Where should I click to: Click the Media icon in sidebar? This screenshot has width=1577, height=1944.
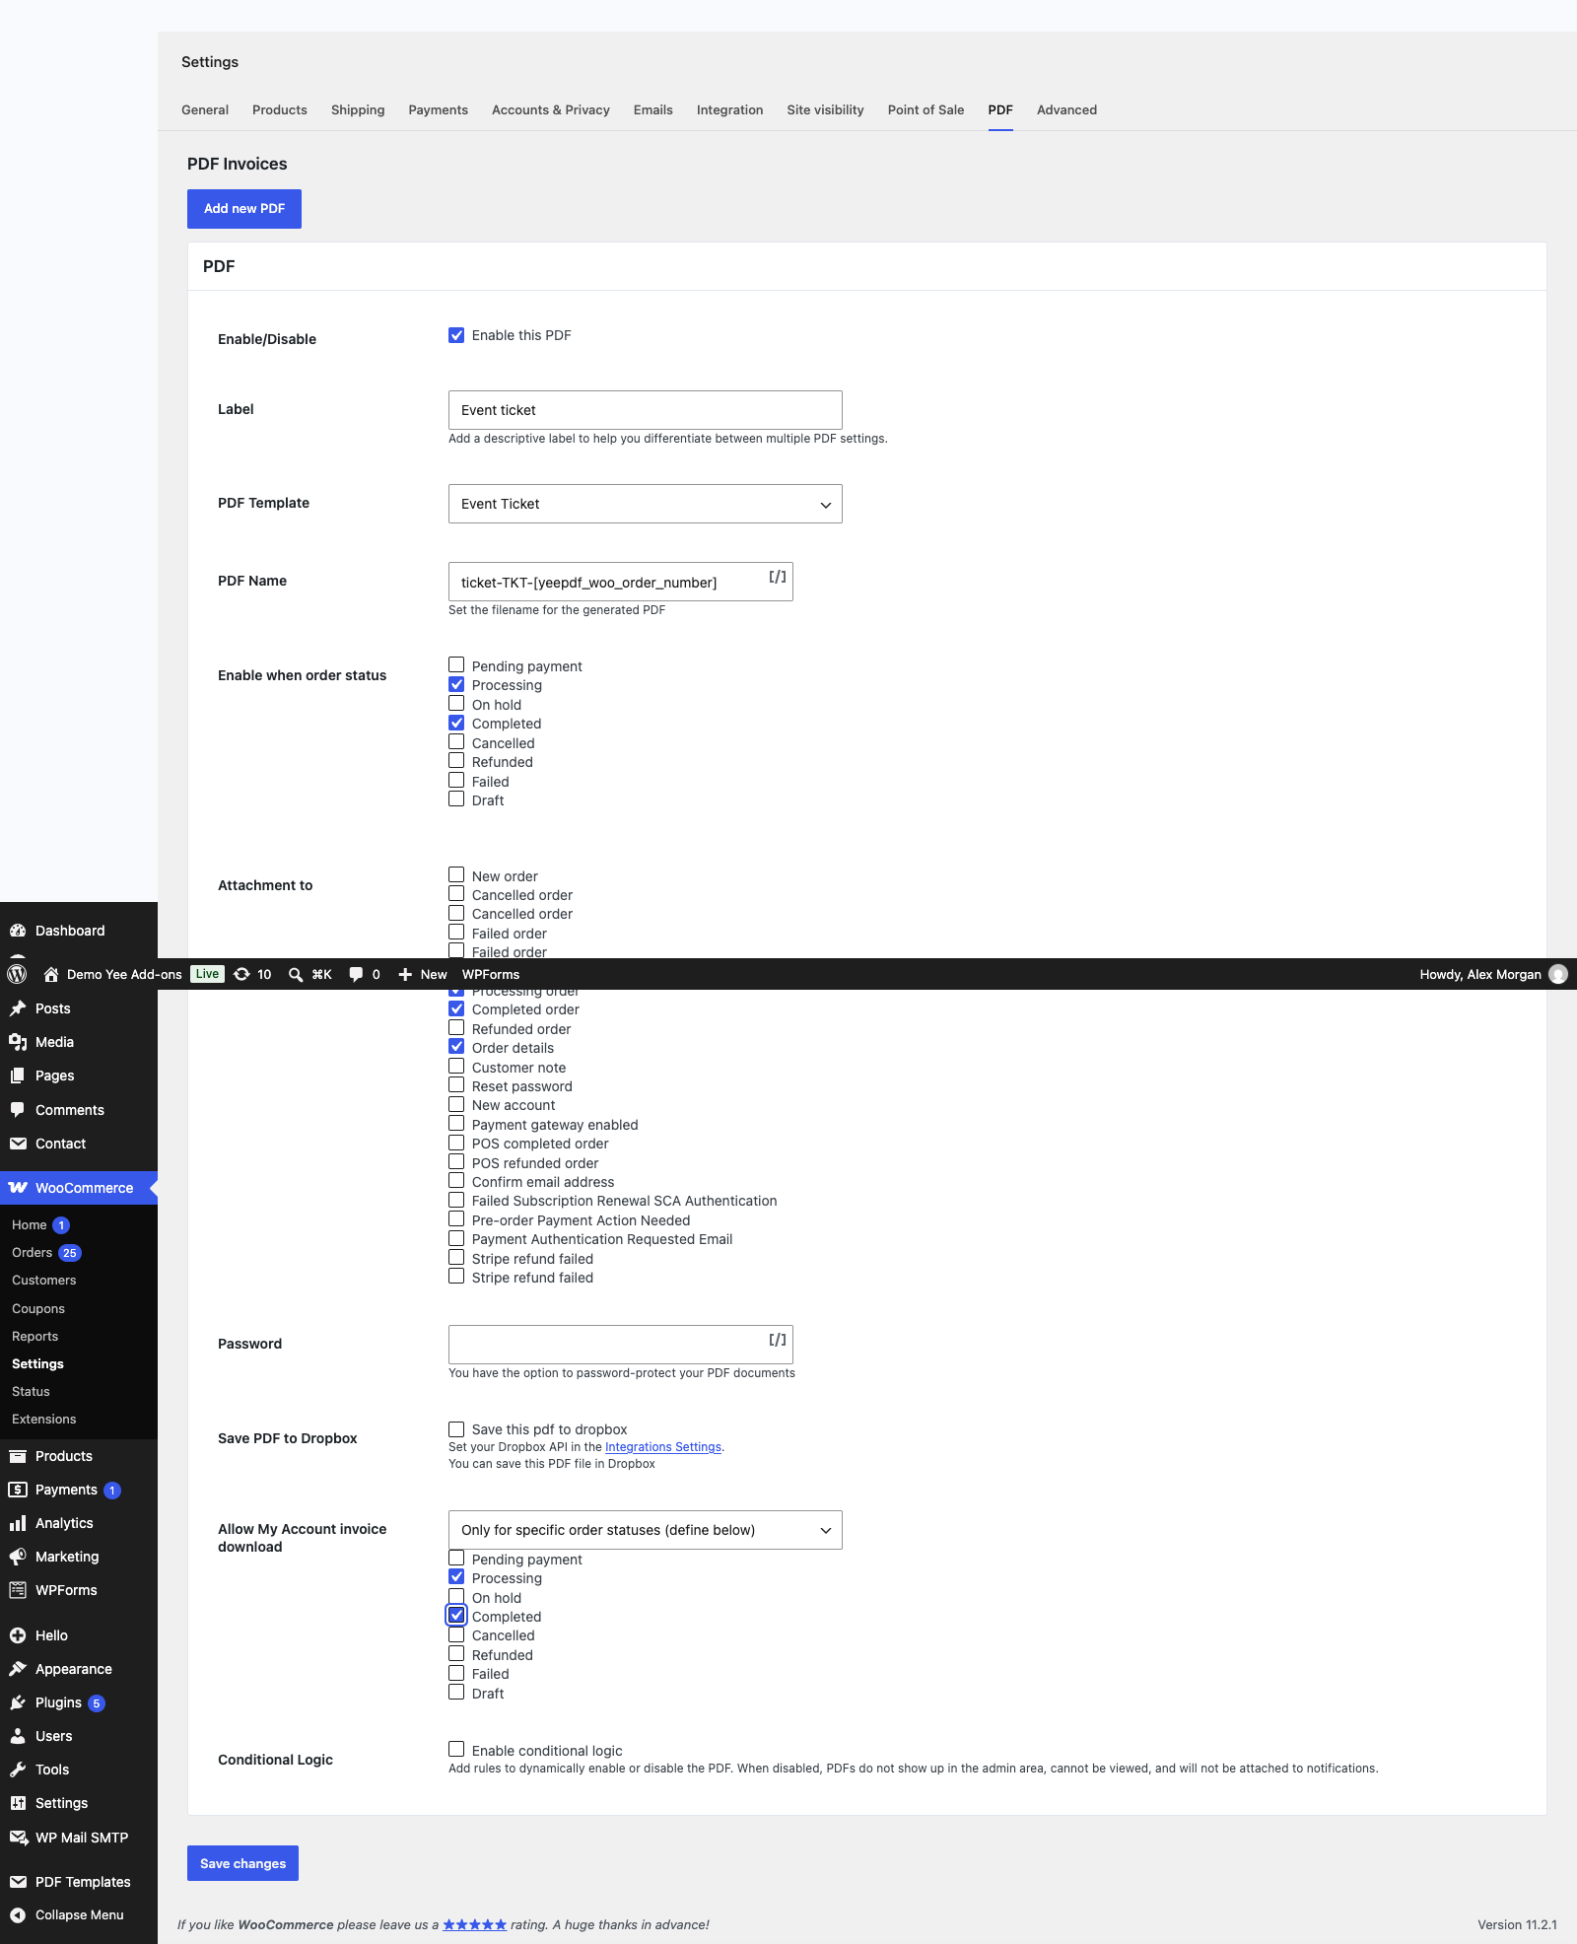(x=18, y=1042)
